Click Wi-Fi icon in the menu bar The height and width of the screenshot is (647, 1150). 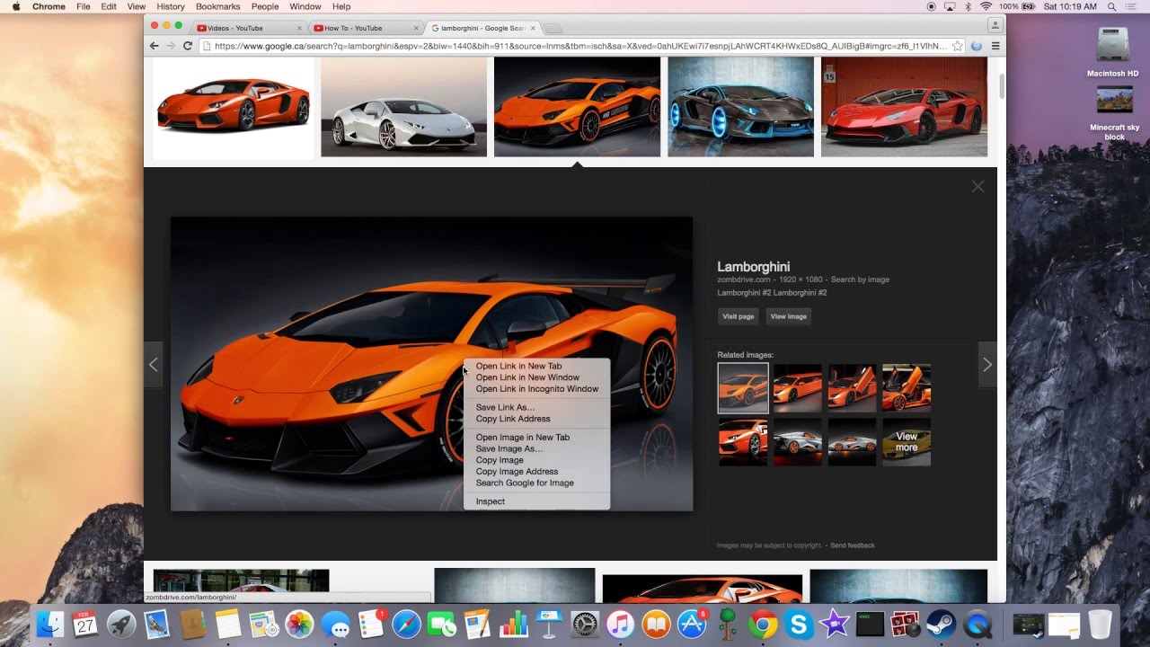pos(986,6)
